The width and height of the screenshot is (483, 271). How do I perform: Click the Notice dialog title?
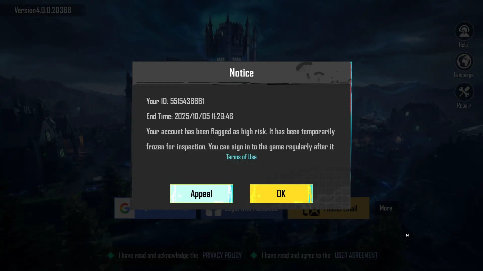coord(242,73)
